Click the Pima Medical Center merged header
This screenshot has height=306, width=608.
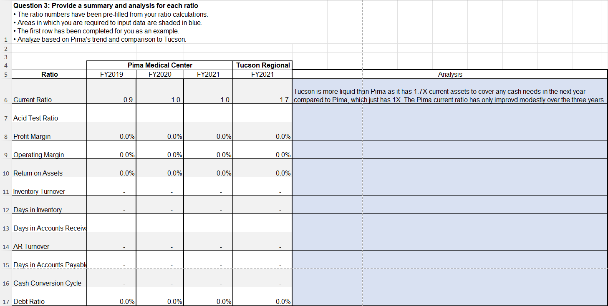click(x=159, y=65)
